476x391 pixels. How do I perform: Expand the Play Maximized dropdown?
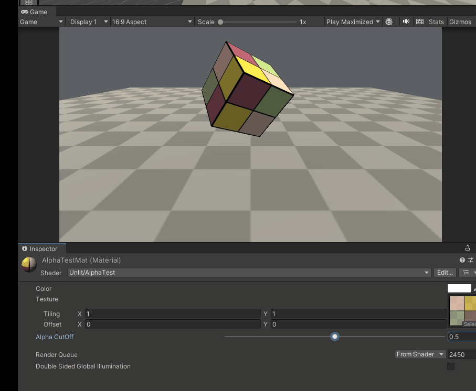(353, 22)
